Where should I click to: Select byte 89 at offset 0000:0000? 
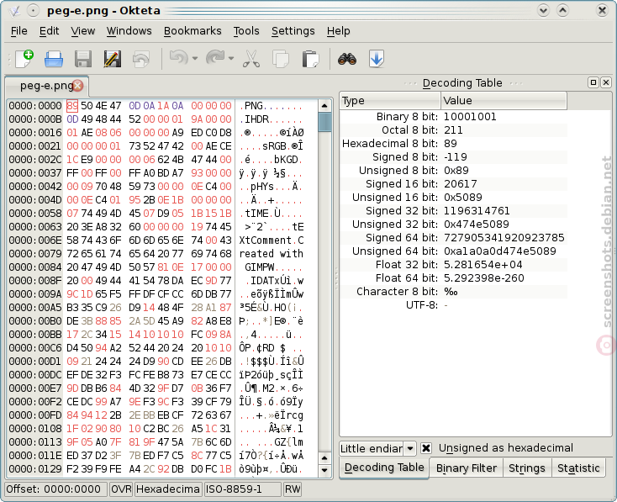pyautogui.click(x=72, y=105)
